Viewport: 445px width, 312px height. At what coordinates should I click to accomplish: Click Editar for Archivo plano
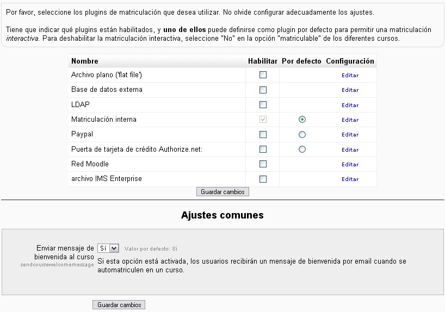[350, 76]
